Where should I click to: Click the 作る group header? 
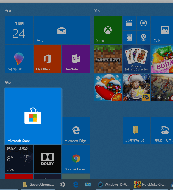coord(8,11)
